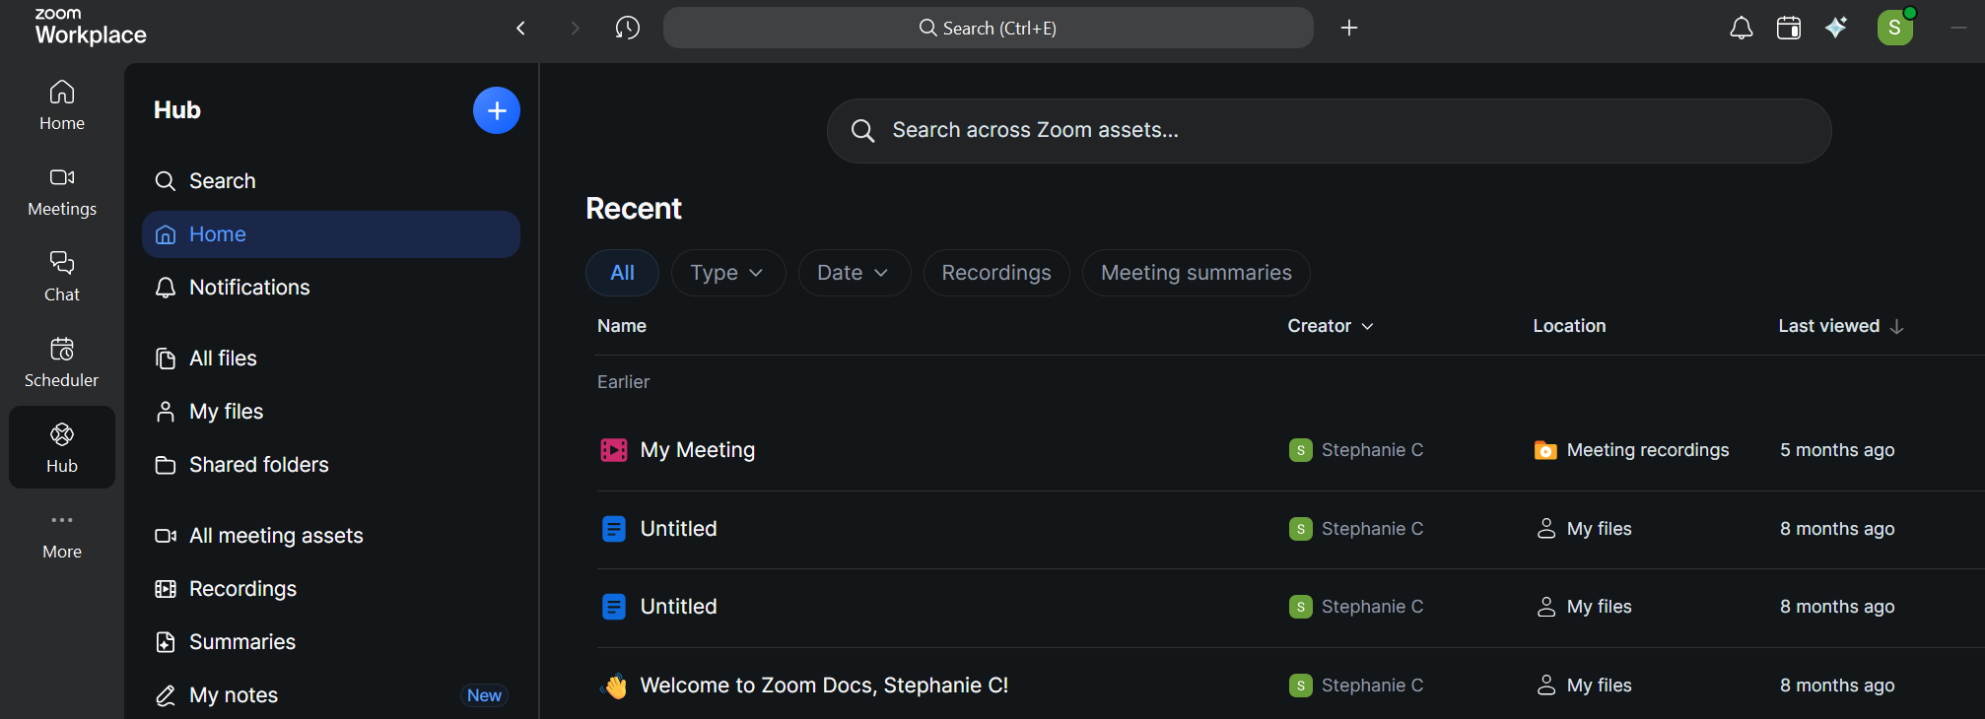Minimize the Zoom Workplace window
Image resolution: width=1985 pixels, height=719 pixels.
point(1958,28)
